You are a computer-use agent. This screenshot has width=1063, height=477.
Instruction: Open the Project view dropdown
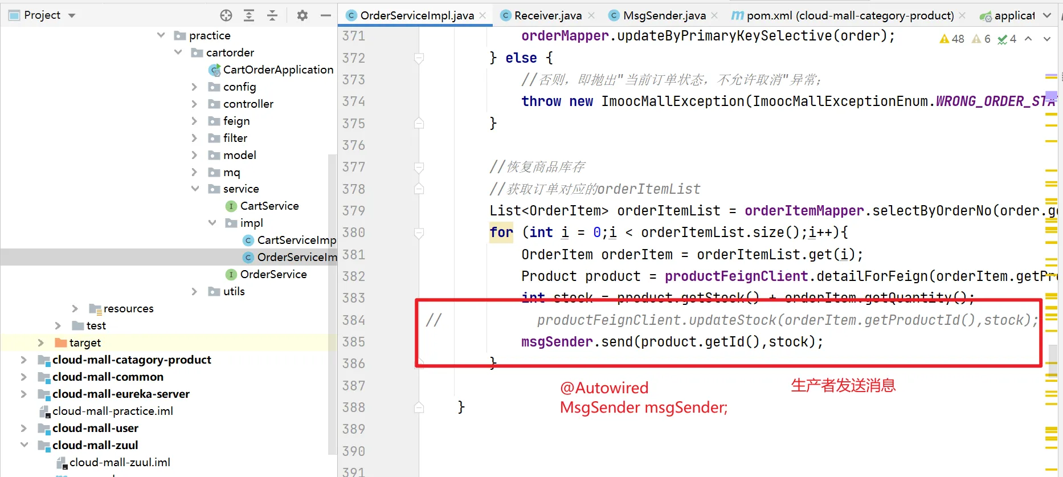coord(72,15)
